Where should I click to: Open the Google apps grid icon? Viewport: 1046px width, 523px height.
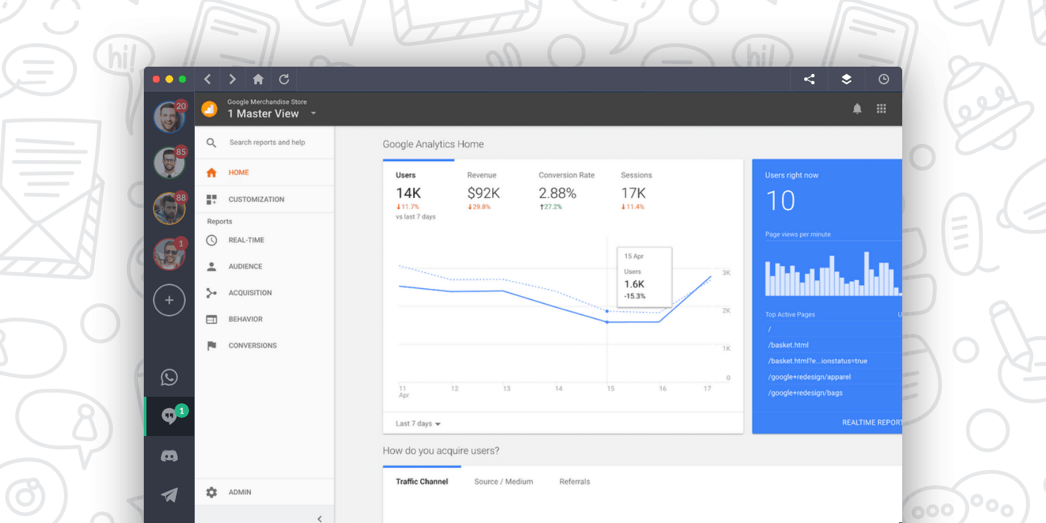click(881, 109)
